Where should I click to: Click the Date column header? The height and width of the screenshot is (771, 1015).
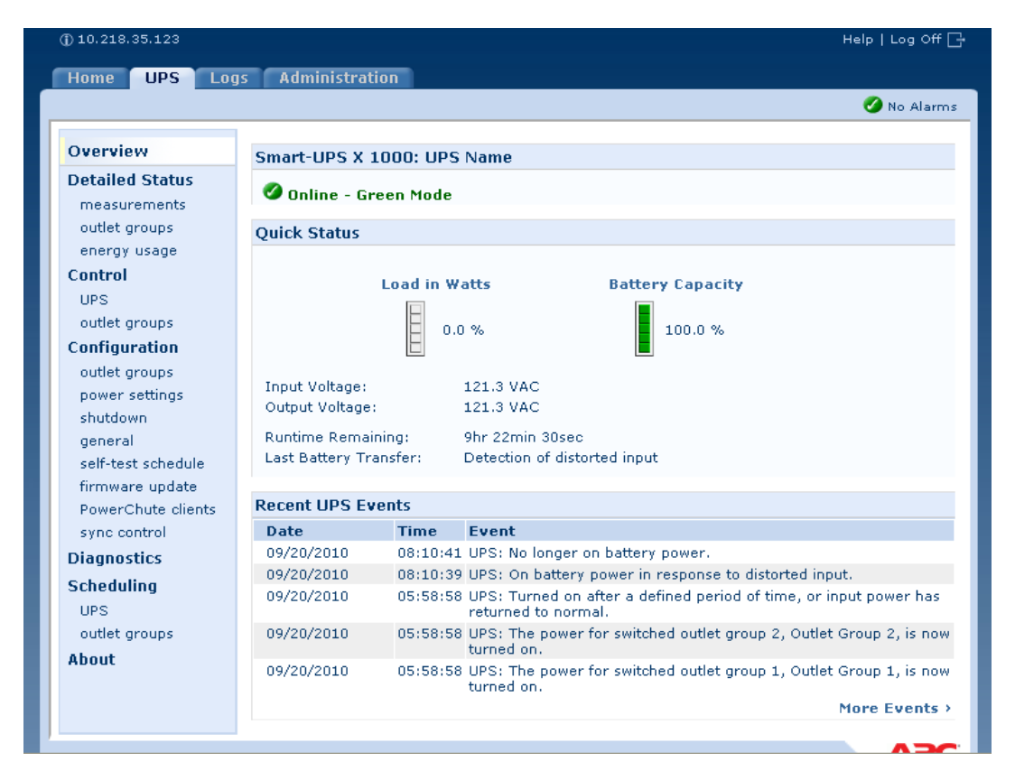point(284,531)
